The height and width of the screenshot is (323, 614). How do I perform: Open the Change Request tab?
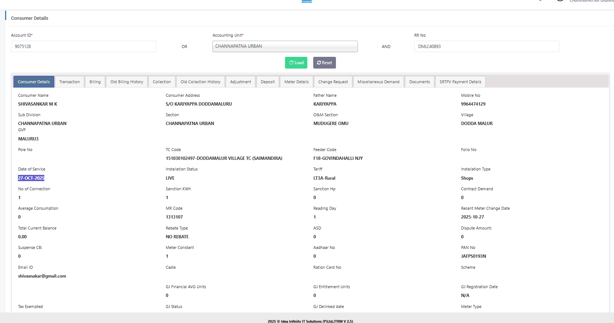pyautogui.click(x=333, y=82)
